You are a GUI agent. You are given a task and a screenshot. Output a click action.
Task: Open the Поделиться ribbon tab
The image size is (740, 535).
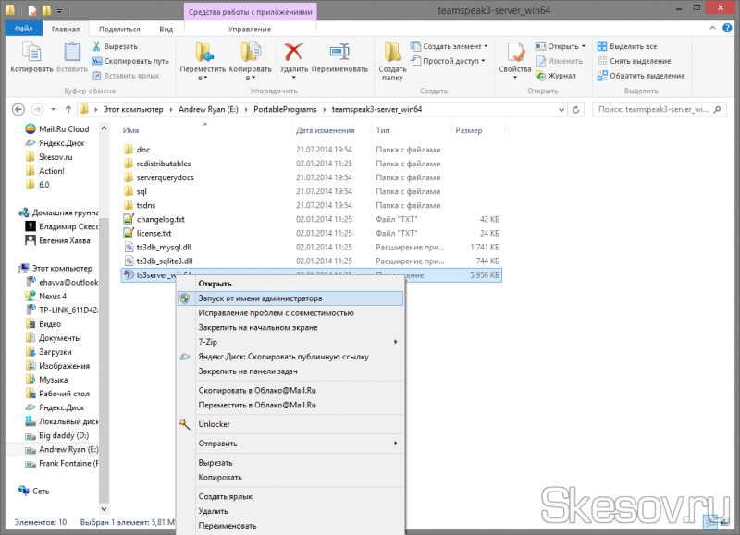pyautogui.click(x=119, y=30)
